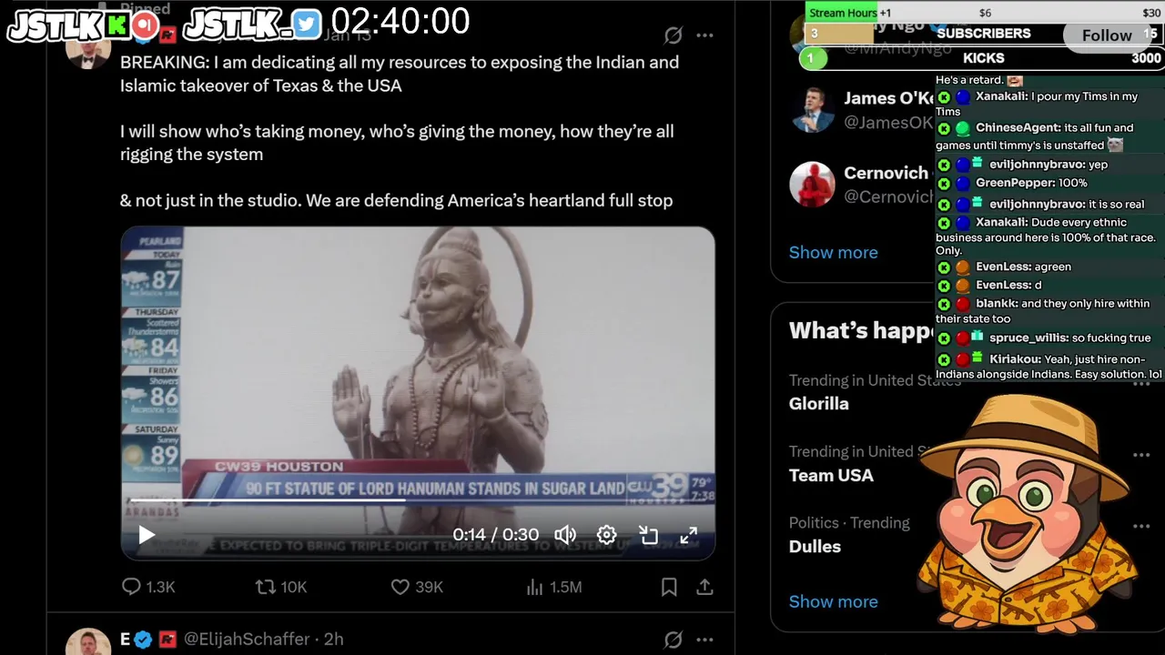Click ElijahSchaffer avatar at the bottom
Screen dimensions: 1165x655
coord(88,642)
